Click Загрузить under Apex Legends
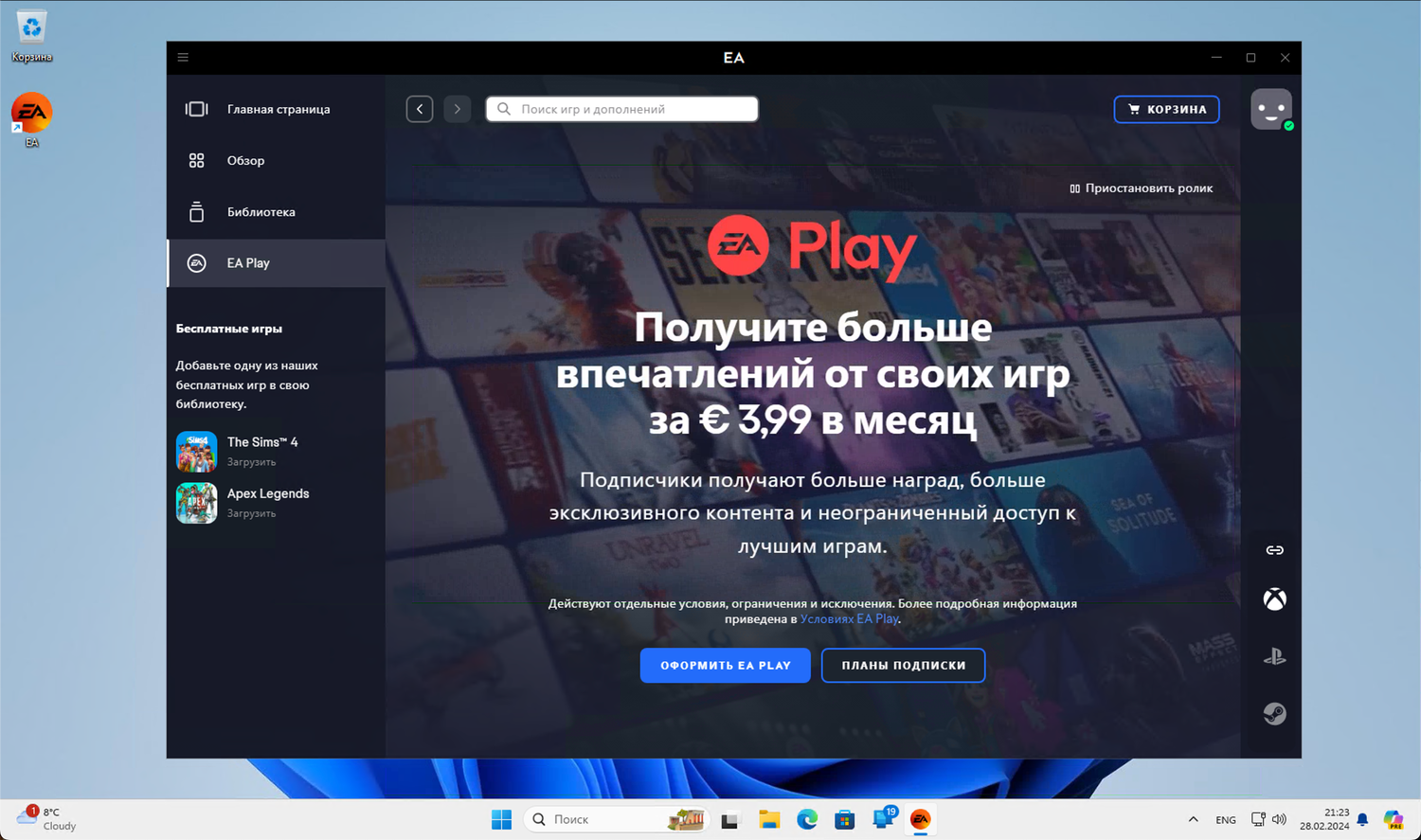This screenshot has height=840, width=1421. 251,513
